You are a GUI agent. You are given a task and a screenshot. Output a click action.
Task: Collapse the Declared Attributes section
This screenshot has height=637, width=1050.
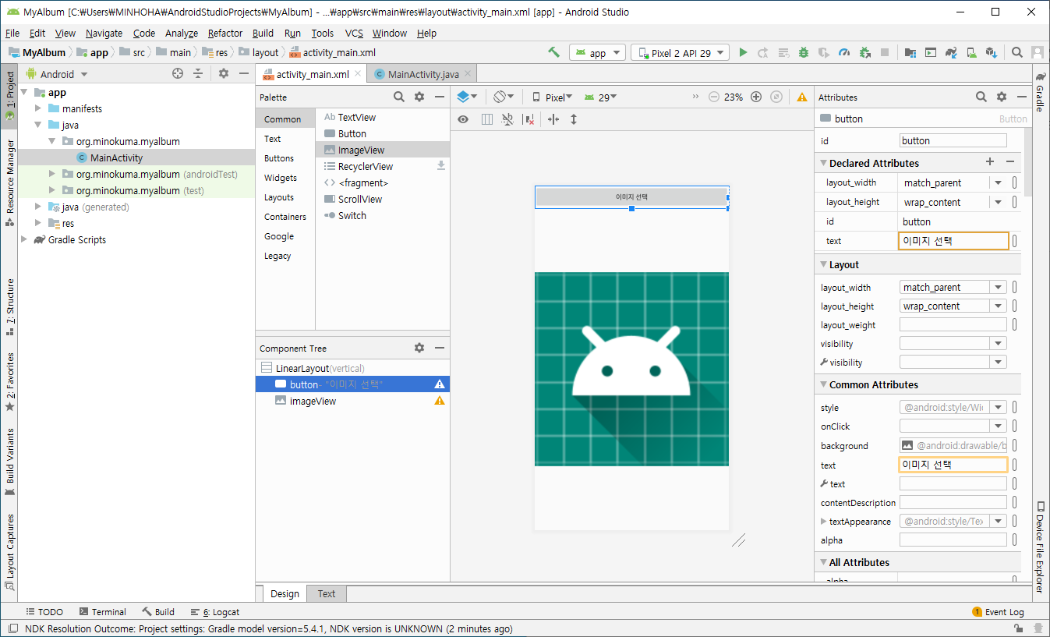[823, 163]
